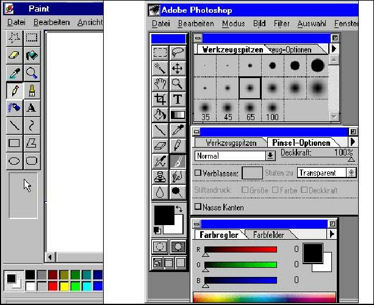Select the Free-Form Select tool in Paint
The width and height of the screenshot is (374, 305).
point(15,38)
